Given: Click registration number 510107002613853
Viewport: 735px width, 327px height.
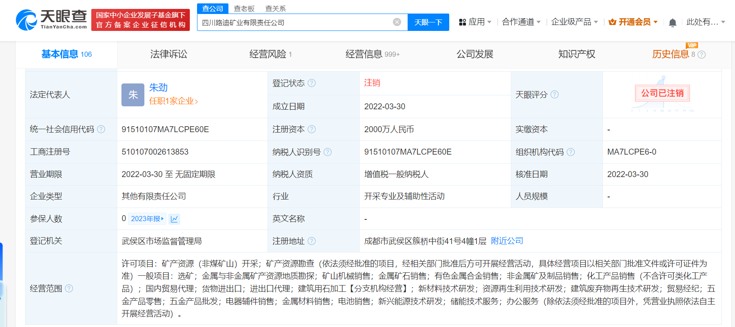Looking at the screenshot, I should click(155, 152).
